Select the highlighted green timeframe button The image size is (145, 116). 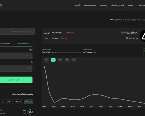coord(53,60)
